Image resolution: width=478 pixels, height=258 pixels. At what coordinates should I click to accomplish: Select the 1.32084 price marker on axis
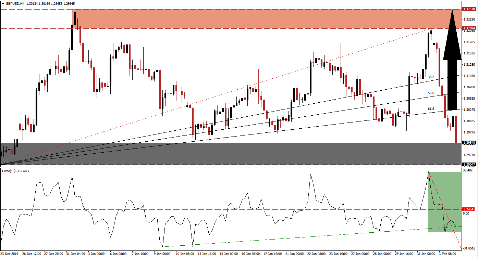(469, 27)
